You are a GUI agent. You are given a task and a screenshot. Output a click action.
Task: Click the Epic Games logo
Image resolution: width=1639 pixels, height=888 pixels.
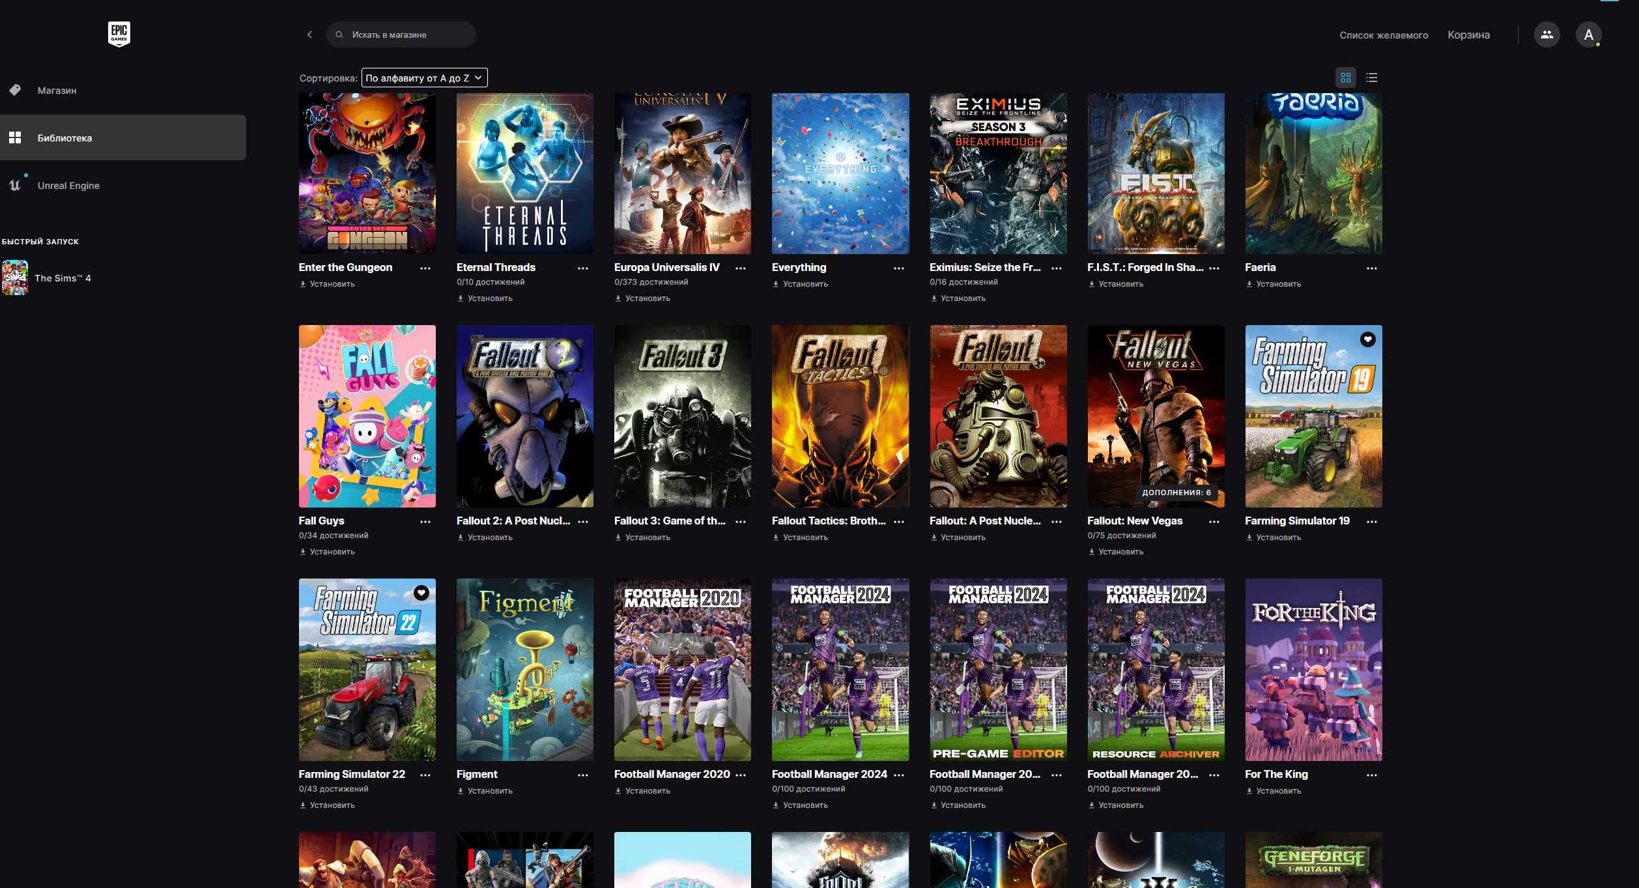[119, 34]
